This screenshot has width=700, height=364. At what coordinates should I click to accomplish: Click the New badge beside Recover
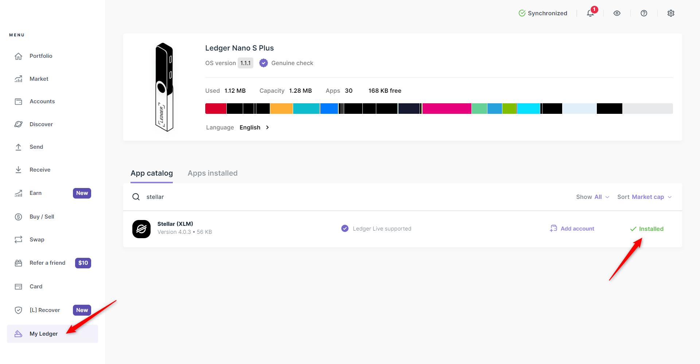click(82, 310)
